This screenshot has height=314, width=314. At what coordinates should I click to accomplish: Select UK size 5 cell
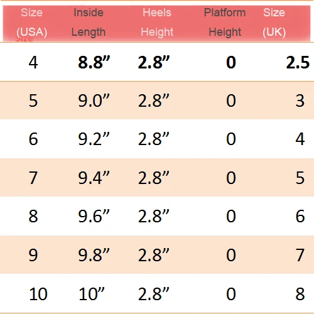[300, 178]
